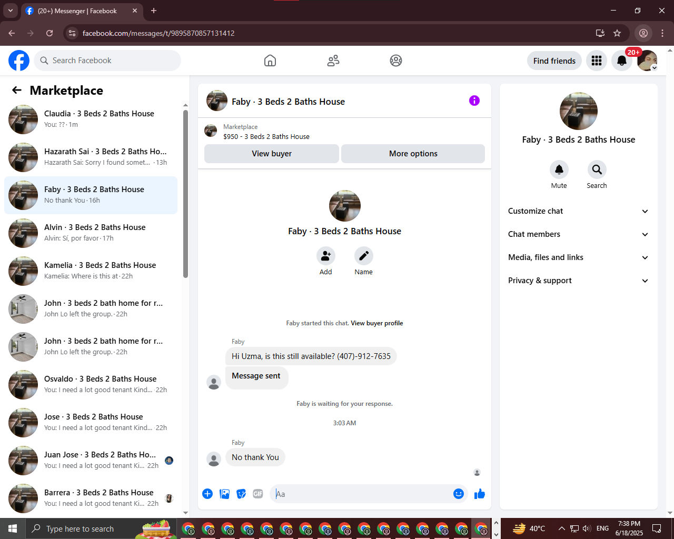
Task: Show hidden system tray icons
Action: pyautogui.click(x=561, y=528)
